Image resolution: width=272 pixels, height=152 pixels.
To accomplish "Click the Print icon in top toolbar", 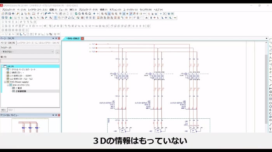I will tap(13, 14).
